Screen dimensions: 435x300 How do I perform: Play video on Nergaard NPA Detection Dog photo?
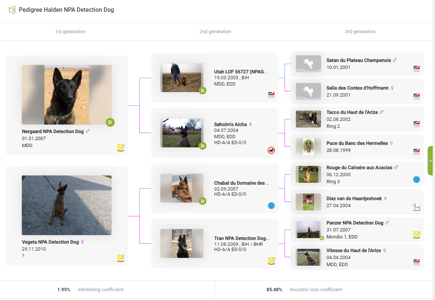[x=110, y=122]
